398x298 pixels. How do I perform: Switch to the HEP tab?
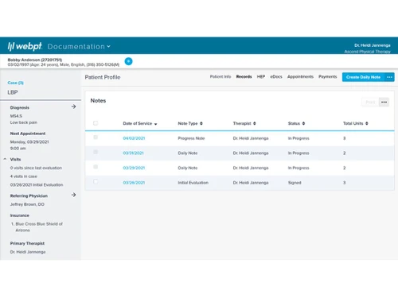click(261, 76)
